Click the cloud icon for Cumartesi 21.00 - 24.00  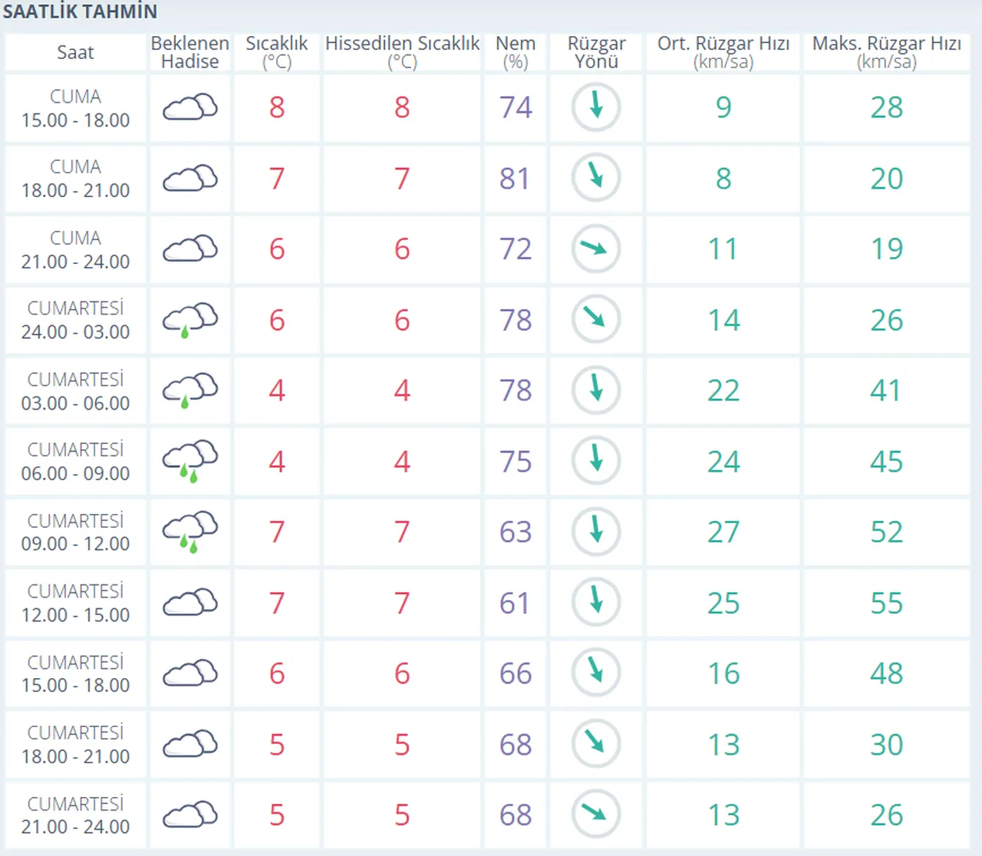pyautogui.click(x=189, y=815)
